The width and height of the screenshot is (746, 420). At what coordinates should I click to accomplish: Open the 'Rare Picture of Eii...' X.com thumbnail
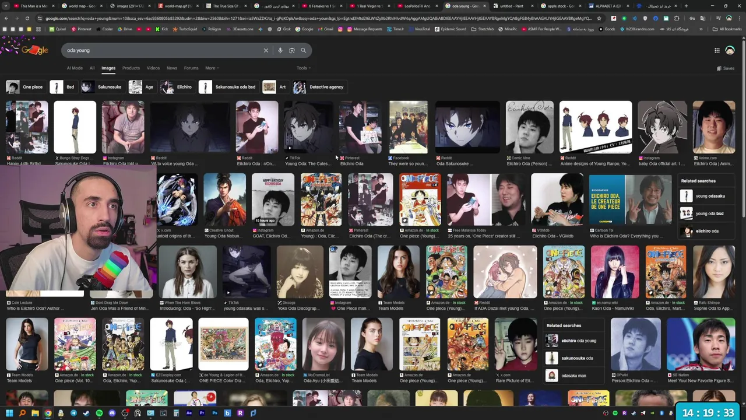click(x=516, y=344)
